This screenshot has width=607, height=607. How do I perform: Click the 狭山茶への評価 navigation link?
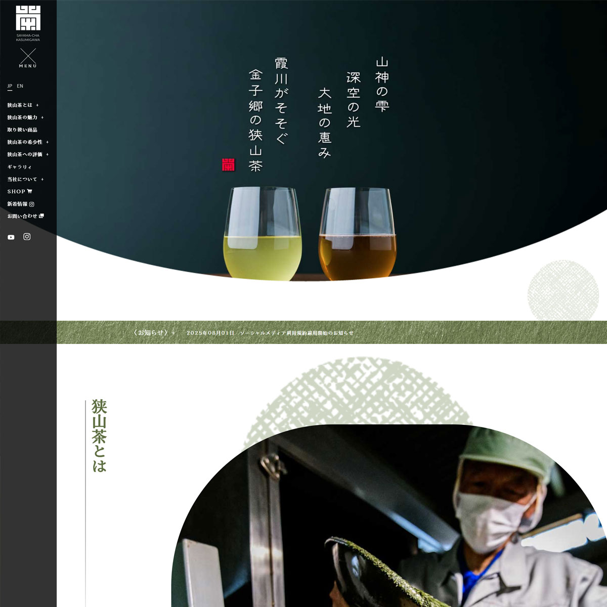[24, 153]
